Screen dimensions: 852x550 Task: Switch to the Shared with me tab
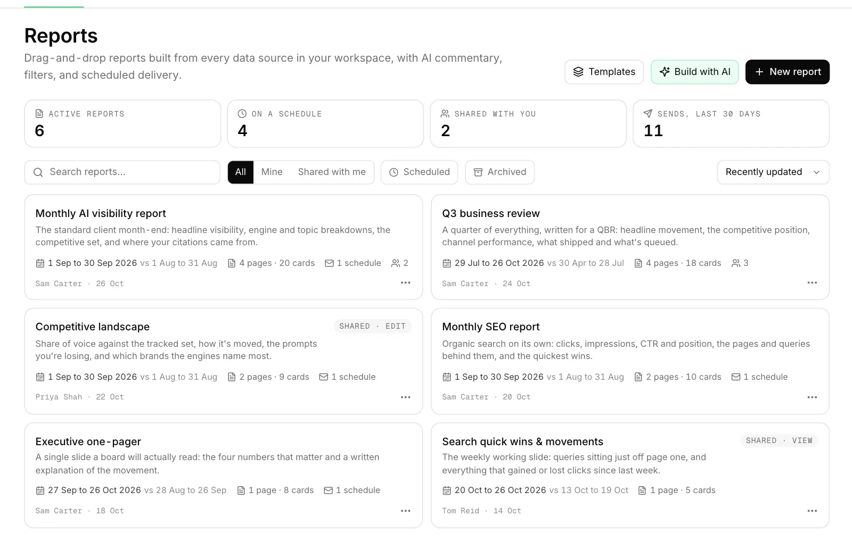(x=332, y=172)
